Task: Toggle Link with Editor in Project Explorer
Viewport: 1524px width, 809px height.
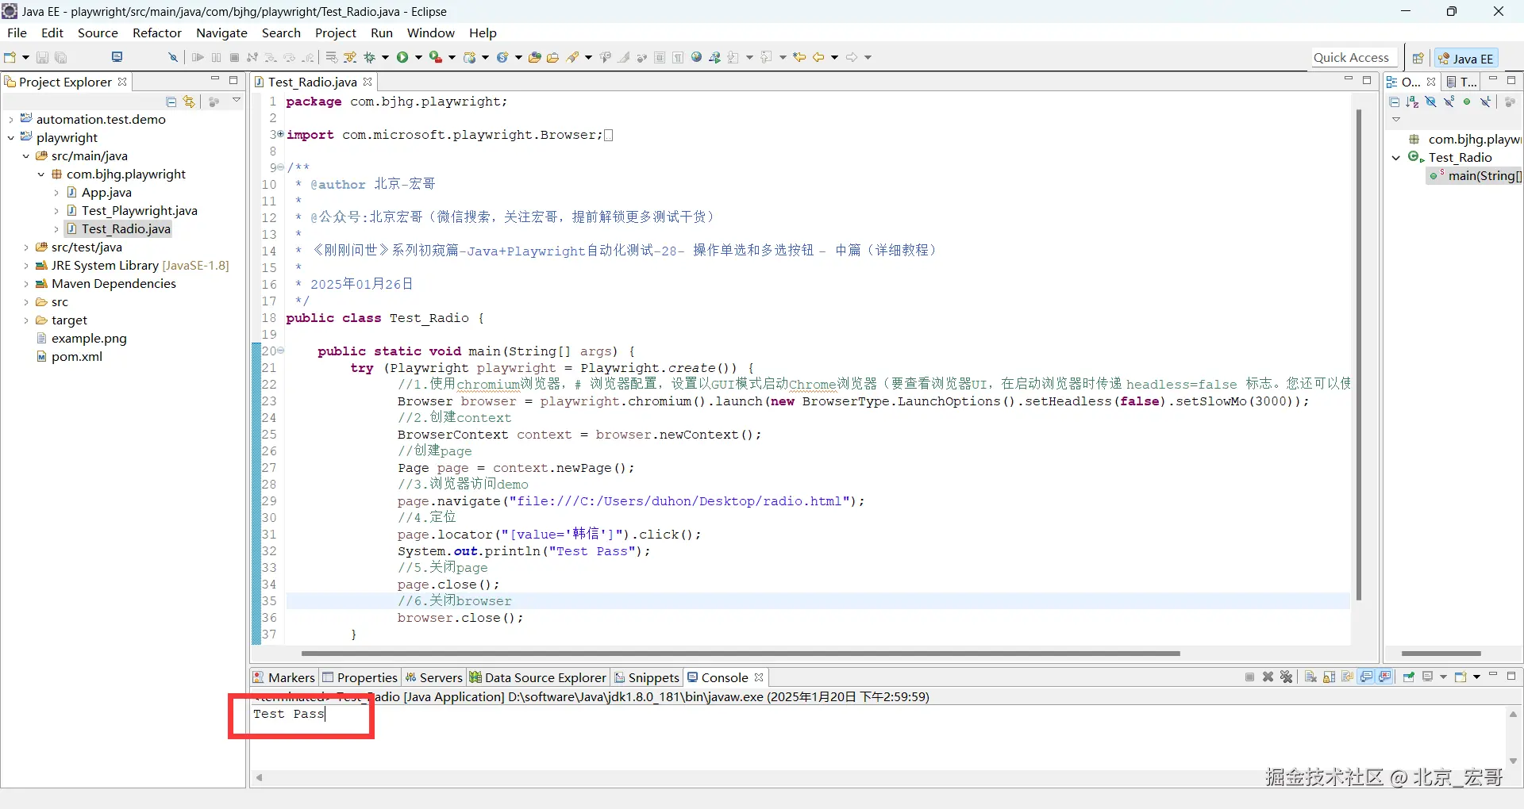Action: pos(189,102)
